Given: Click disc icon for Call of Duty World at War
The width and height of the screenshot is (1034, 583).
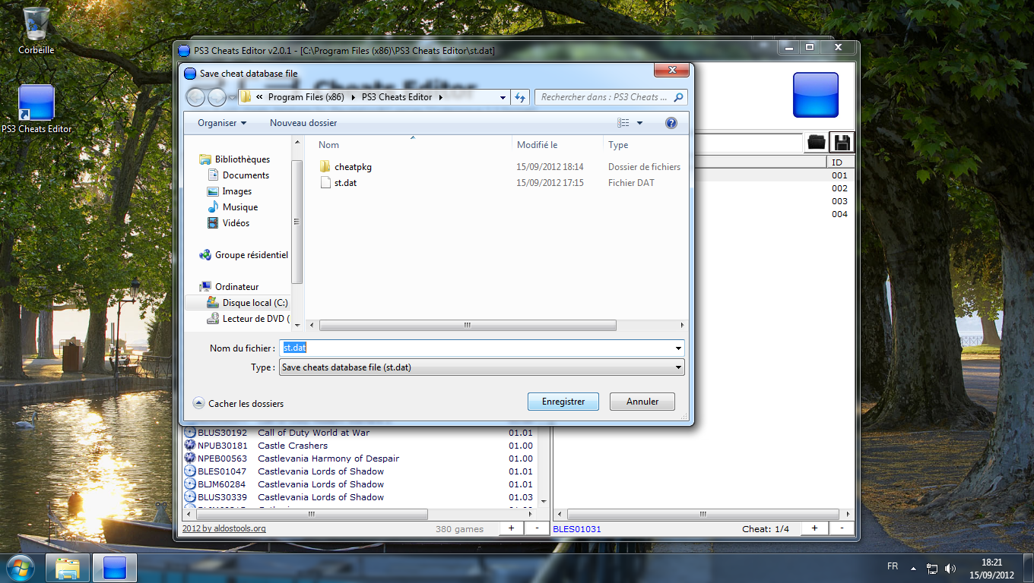Looking at the screenshot, I should 190,433.
